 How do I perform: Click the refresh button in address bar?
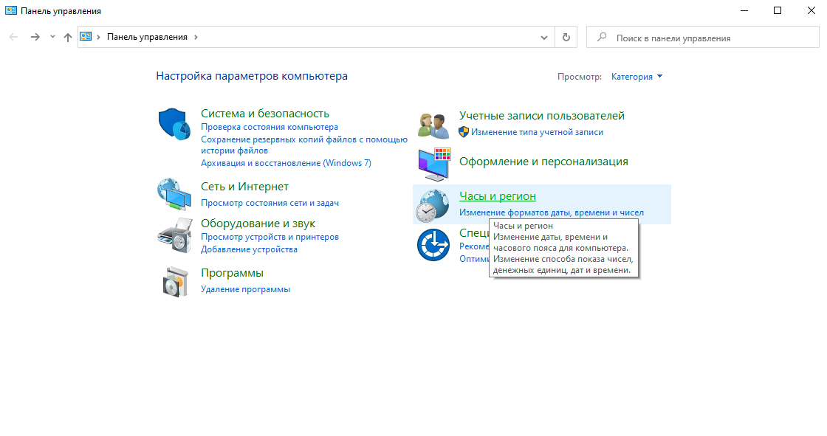pos(566,37)
